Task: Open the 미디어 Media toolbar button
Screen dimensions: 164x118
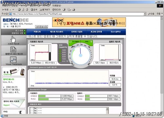Action: pyautogui.click(x=56, y=10)
